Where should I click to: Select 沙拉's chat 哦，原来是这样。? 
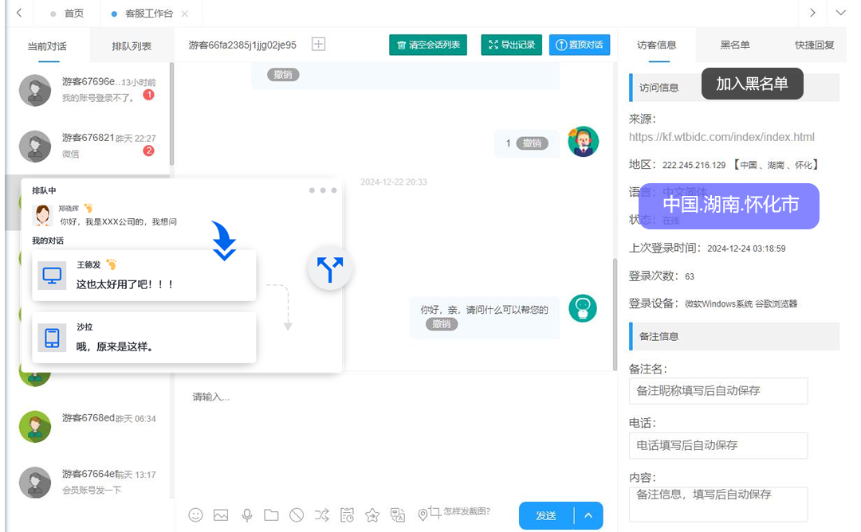(x=143, y=338)
